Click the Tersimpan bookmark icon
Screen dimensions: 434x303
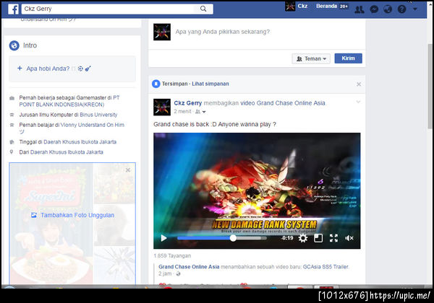click(x=156, y=84)
